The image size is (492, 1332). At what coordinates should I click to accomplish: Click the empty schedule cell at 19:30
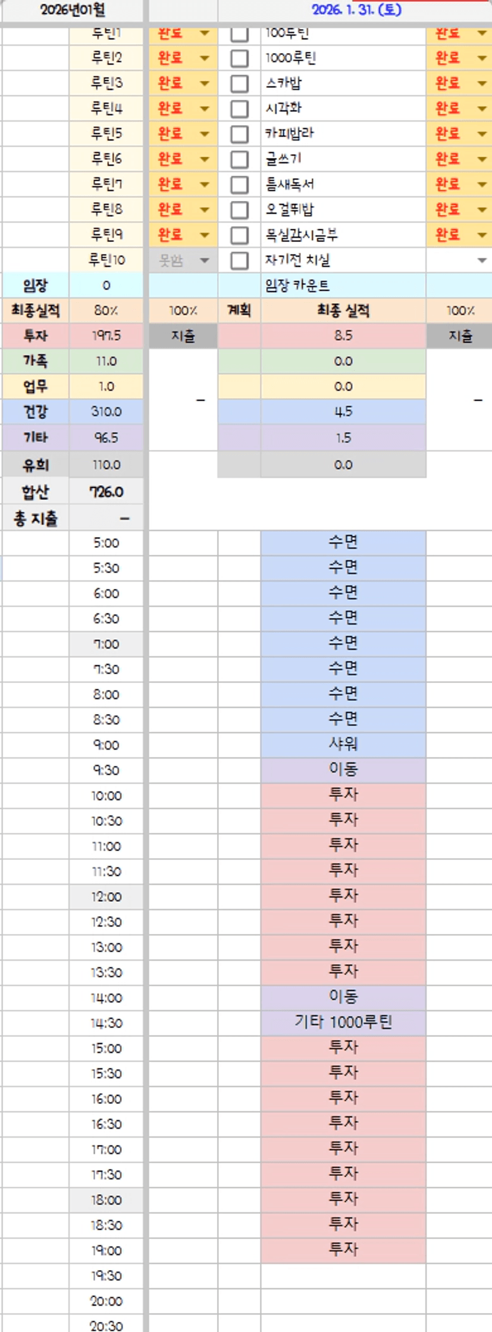[x=343, y=1275]
